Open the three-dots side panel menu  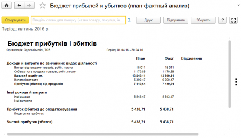(236, 82)
